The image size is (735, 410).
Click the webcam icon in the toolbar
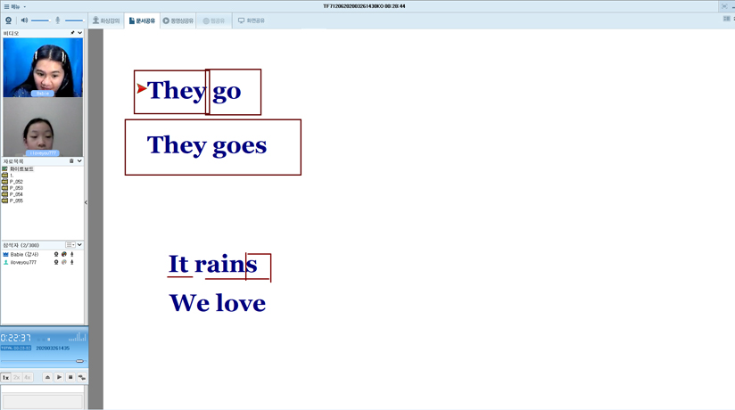coord(9,20)
